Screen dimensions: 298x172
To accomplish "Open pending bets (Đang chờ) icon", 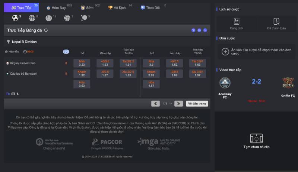I will [237, 22].
